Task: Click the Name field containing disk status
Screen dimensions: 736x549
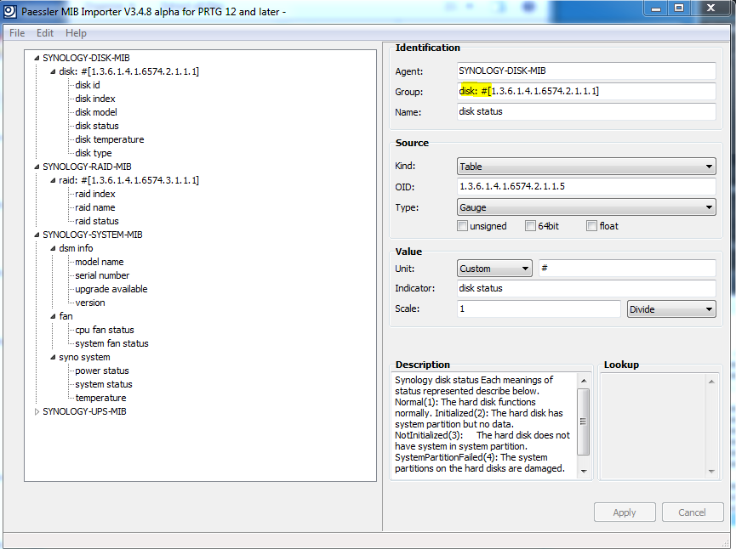Action: (586, 111)
